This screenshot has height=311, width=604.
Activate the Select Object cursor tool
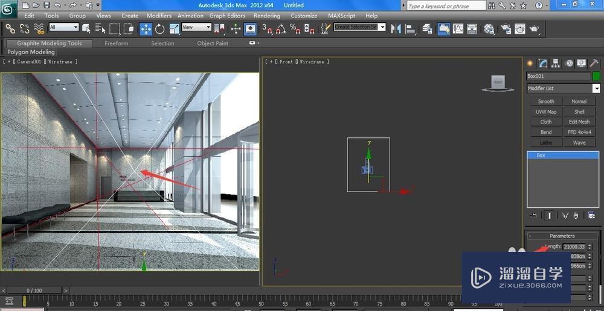point(86,29)
